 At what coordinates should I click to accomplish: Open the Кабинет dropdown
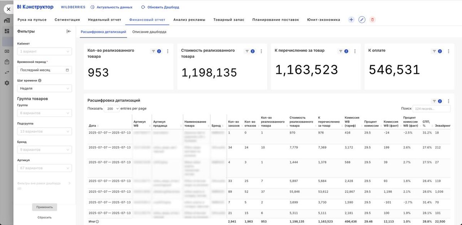click(x=44, y=52)
